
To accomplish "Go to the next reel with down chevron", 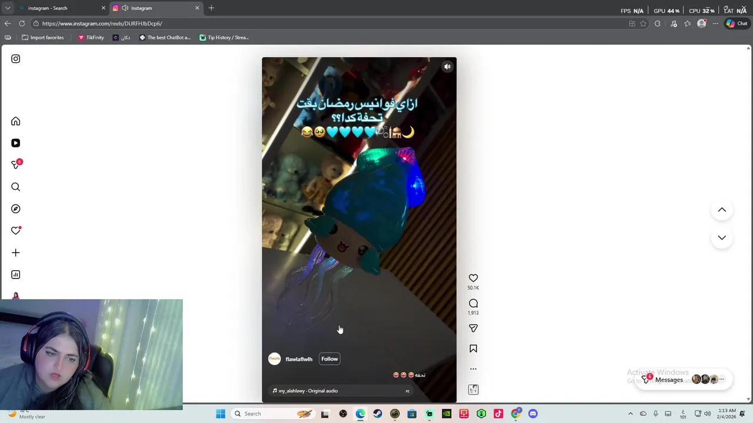I will pyautogui.click(x=722, y=238).
